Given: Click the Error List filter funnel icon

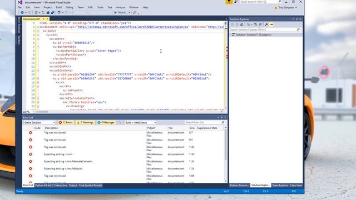Looking at the screenshot, I should (120, 122).
